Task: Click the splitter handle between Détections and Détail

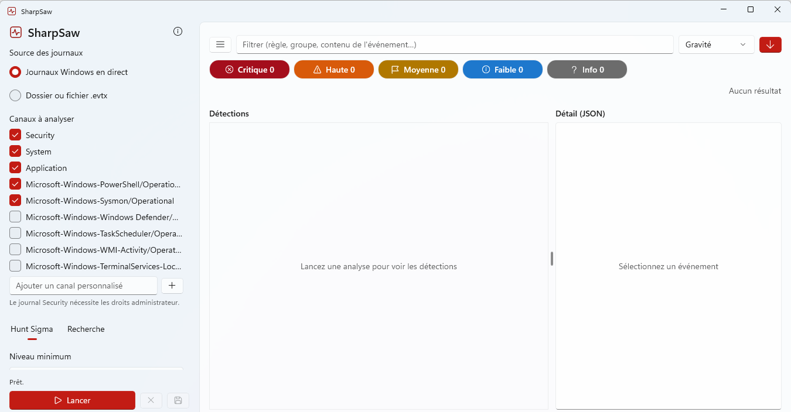Action: tap(552, 258)
